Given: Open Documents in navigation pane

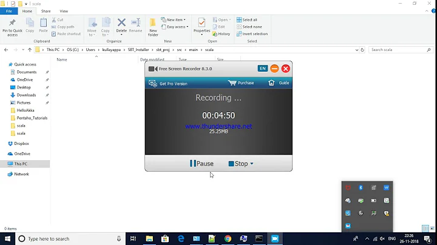Looking at the screenshot, I should click(x=27, y=72).
